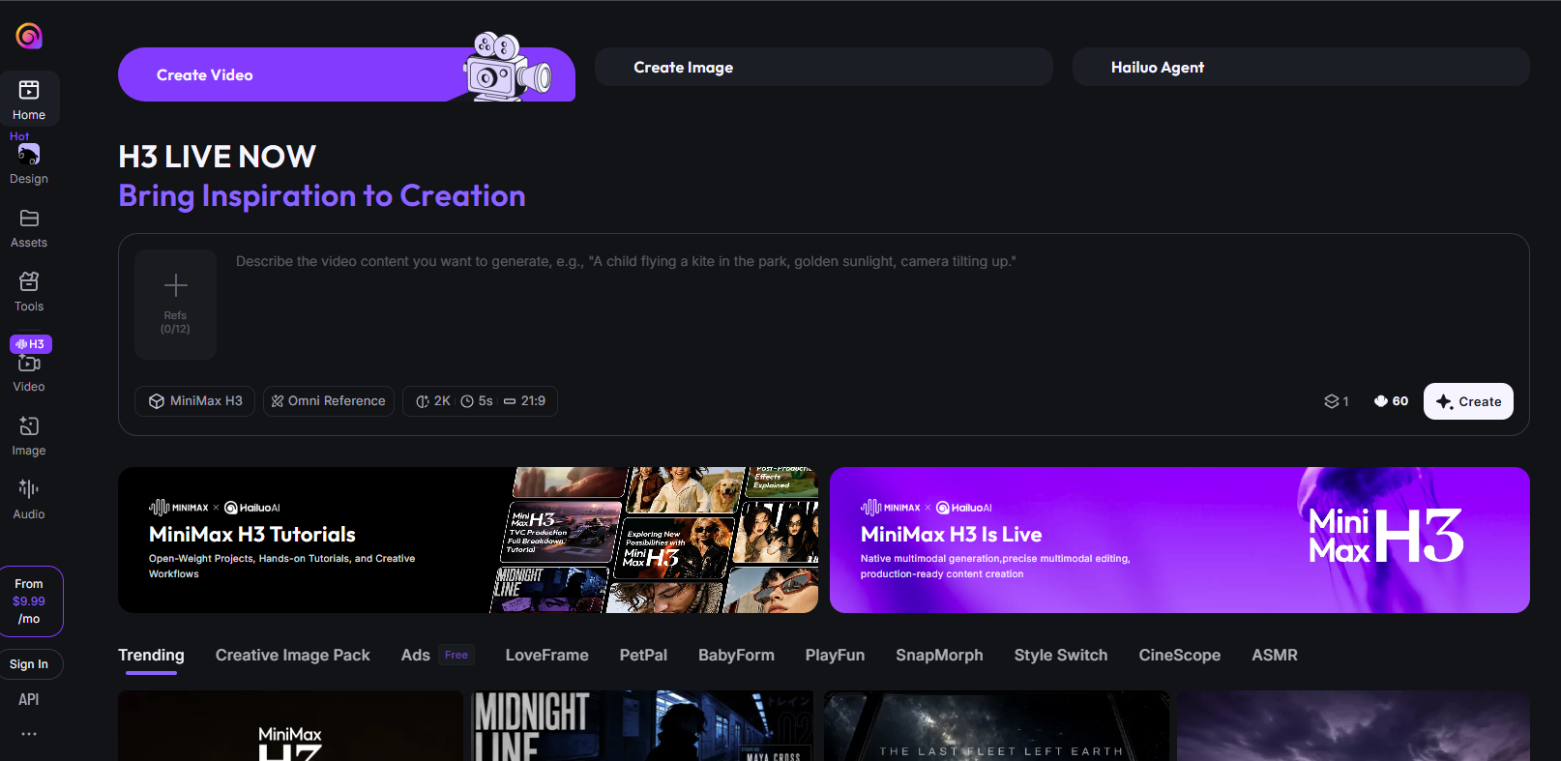Select the Create Video tab

346,74
